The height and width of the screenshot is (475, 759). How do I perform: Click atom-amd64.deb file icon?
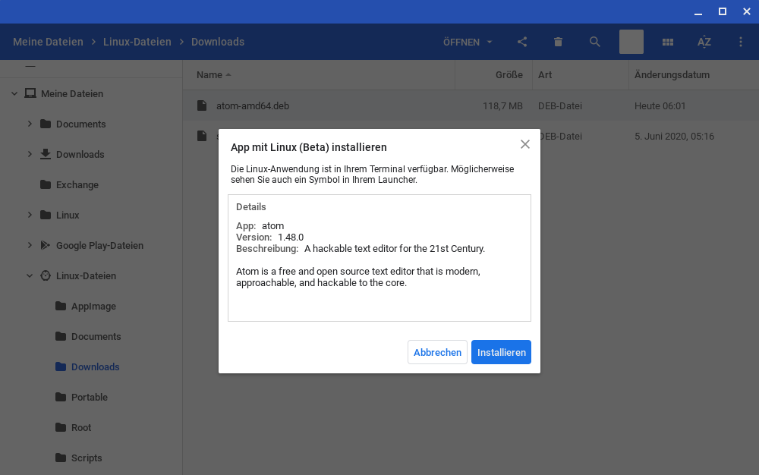pos(202,106)
